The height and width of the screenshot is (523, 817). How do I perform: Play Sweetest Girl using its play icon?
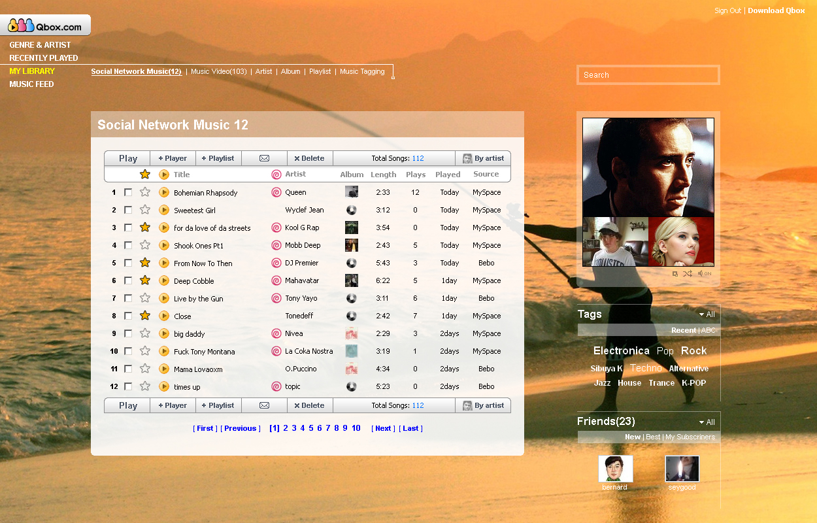click(x=164, y=210)
